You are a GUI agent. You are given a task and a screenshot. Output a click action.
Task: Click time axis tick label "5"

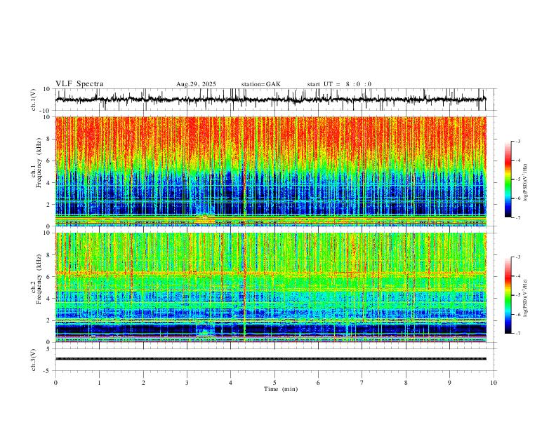coord(274,383)
